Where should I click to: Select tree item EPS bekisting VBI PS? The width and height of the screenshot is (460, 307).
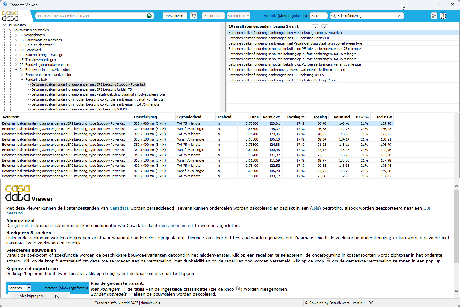(79, 109)
